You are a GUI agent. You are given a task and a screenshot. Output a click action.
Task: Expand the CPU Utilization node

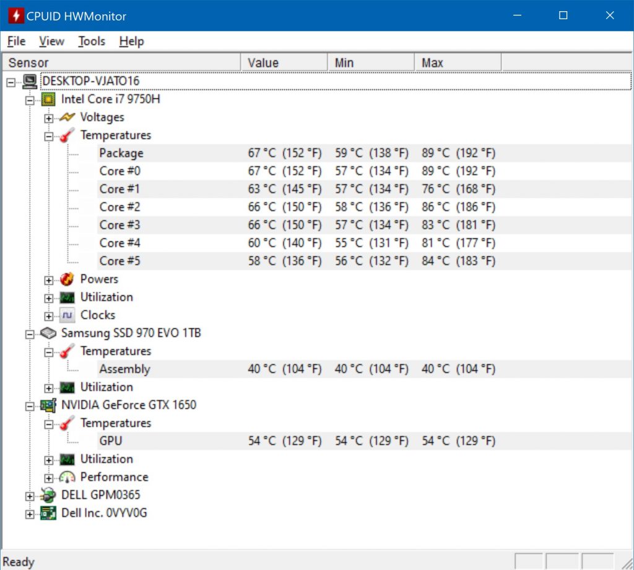[x=48, y=299]
